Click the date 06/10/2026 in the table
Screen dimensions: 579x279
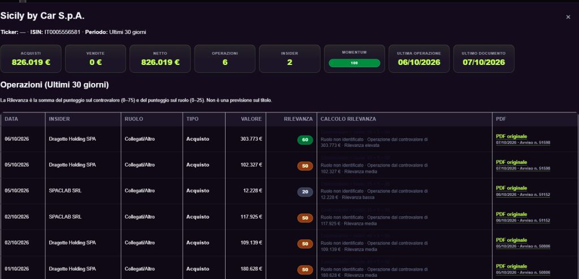[16, 139]
